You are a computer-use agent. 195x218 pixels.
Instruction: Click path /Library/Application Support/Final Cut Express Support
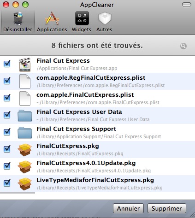point(99,136)
